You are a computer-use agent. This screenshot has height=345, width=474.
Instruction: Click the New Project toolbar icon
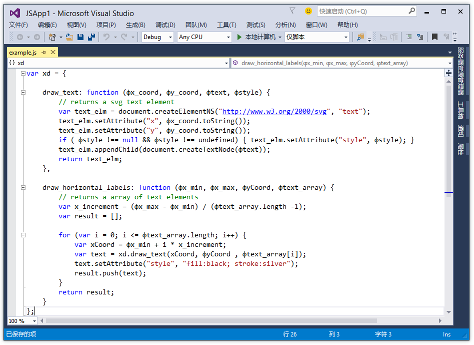tap(52, 37)
